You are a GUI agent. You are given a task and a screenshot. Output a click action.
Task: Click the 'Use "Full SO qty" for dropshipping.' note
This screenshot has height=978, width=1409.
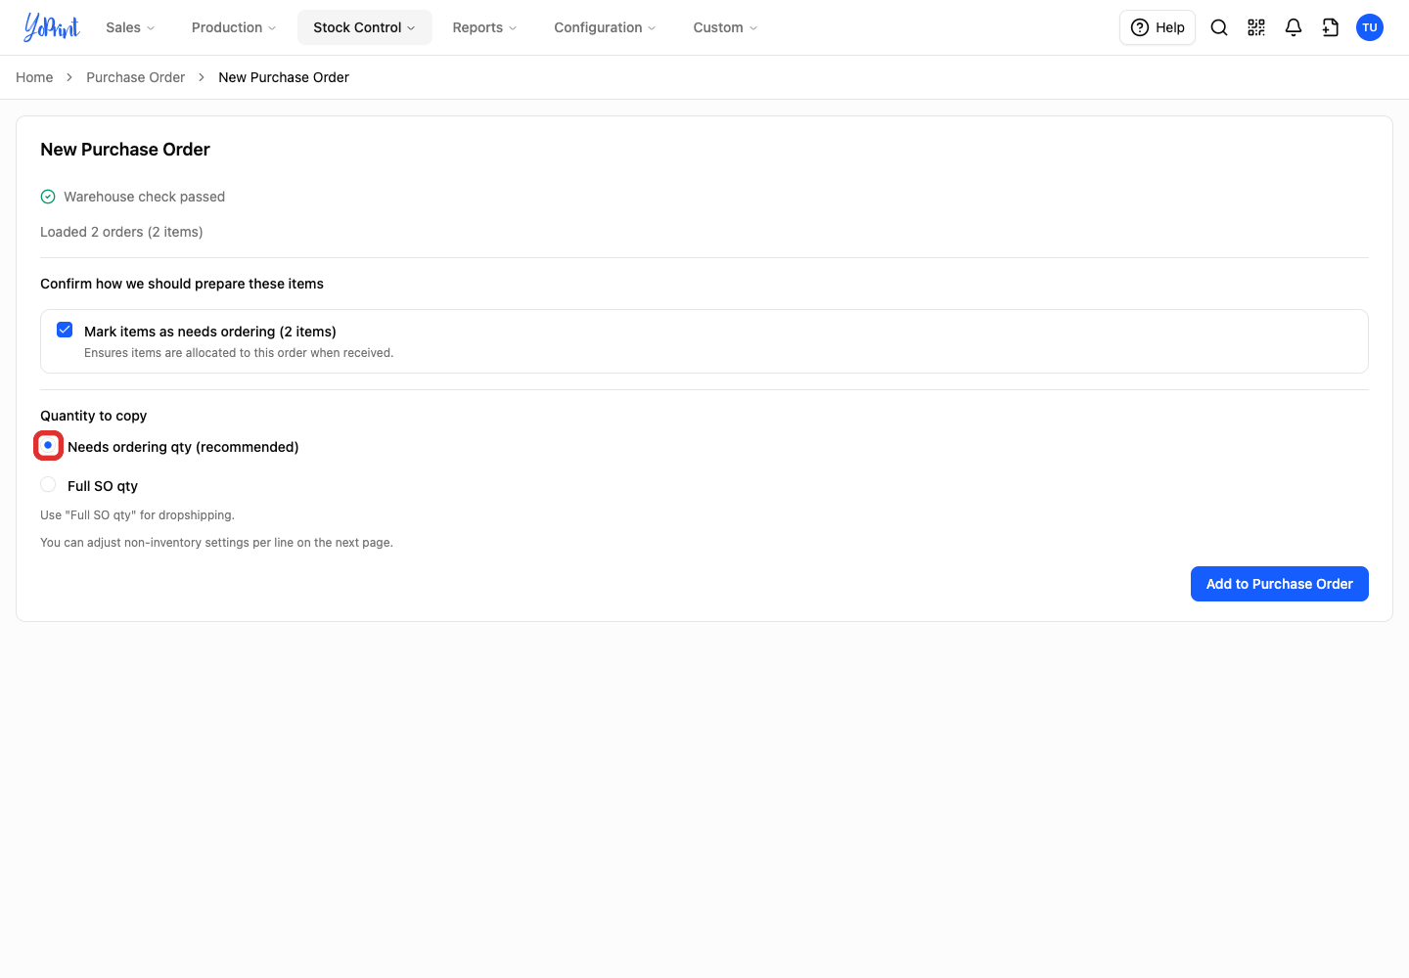(137, 515)
